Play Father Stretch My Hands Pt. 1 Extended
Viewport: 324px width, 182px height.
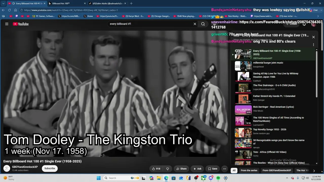coord(273,99)
